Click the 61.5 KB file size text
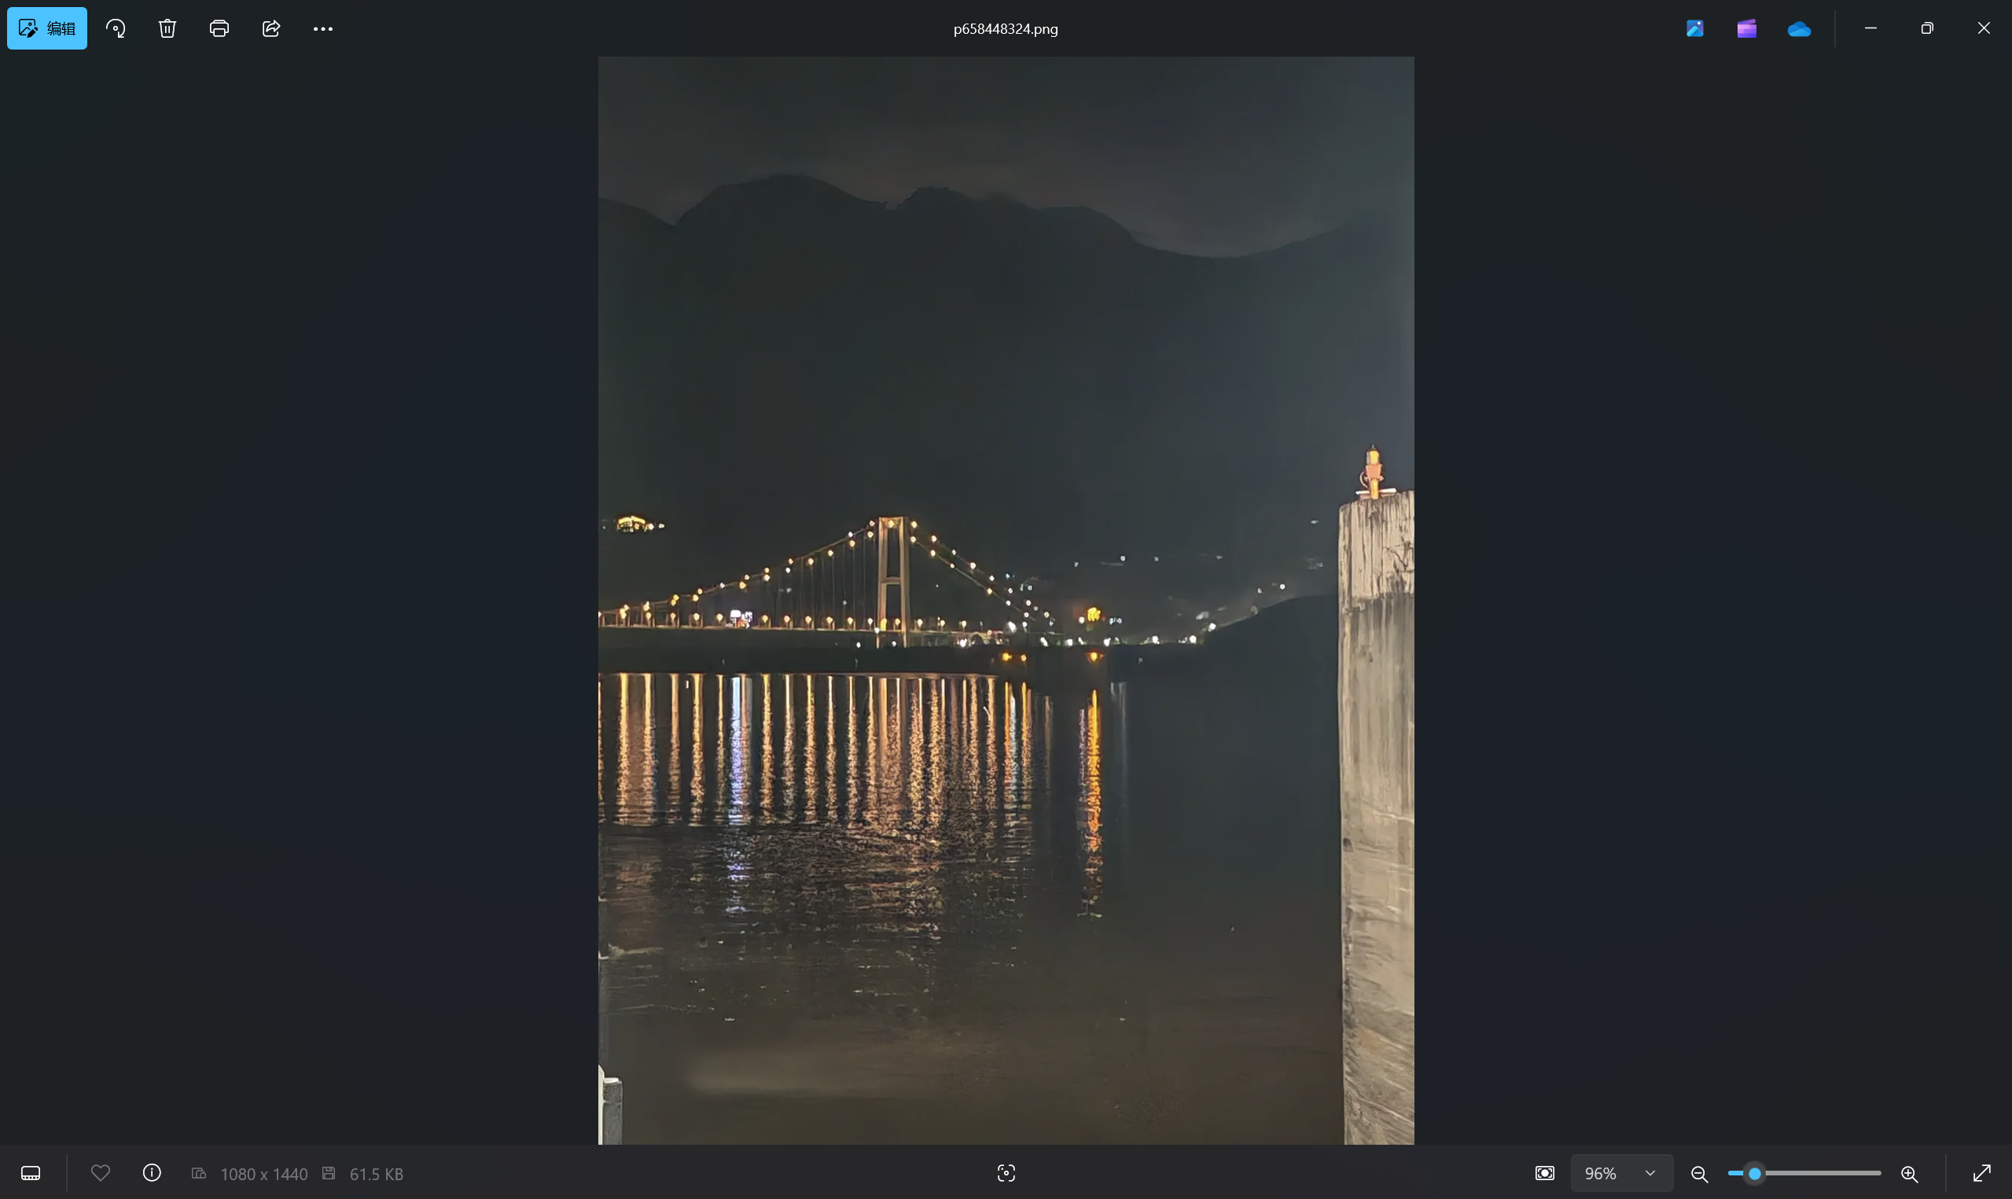 (x=377, y=1174)
